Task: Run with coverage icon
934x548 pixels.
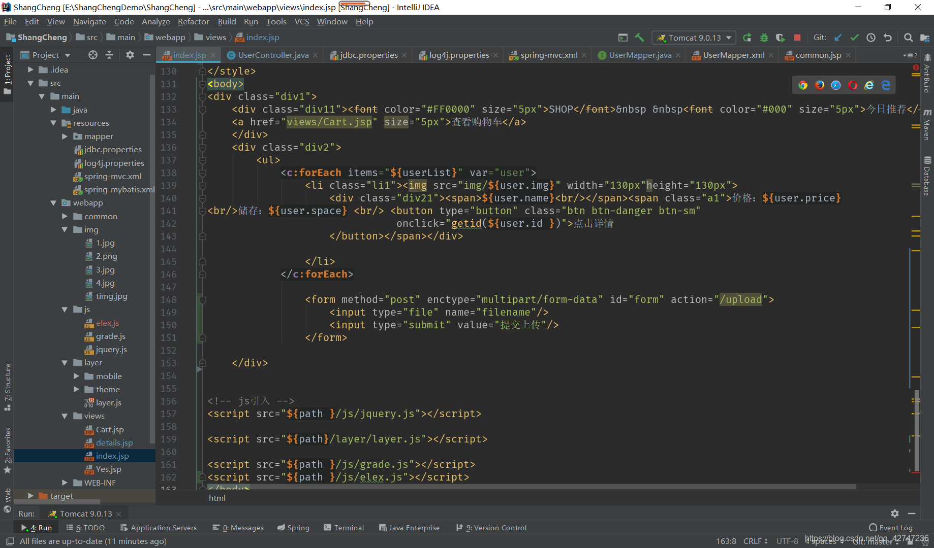Action: (x=781, y=38)
